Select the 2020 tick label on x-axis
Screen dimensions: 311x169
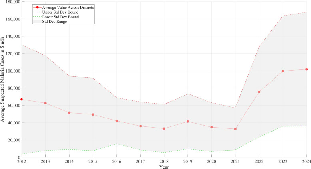pos(211,161)
